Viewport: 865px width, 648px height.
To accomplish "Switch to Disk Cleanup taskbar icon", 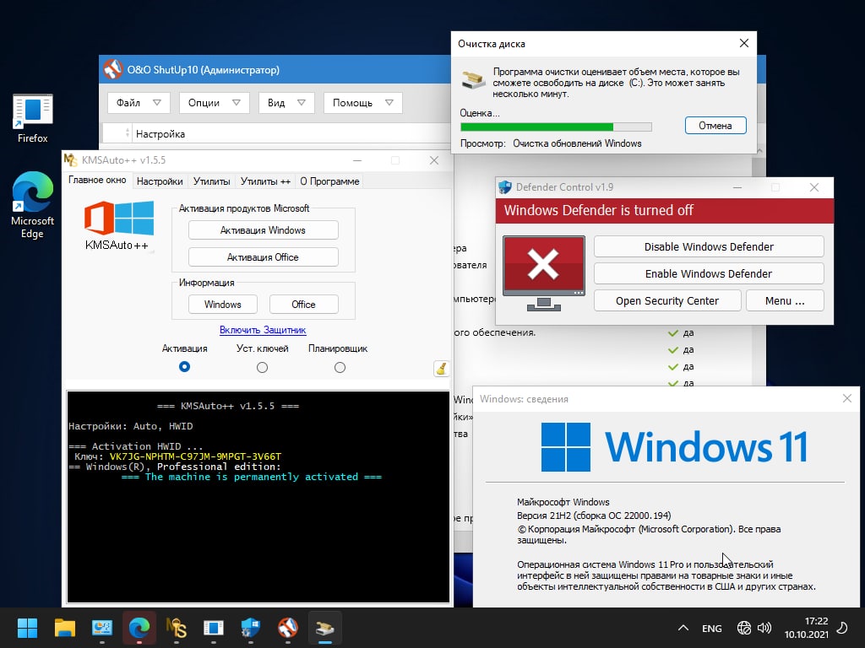I will (x=325, y=628).
